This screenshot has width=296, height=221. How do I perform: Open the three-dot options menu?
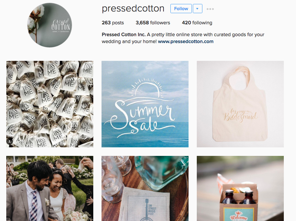click(210, 9)
